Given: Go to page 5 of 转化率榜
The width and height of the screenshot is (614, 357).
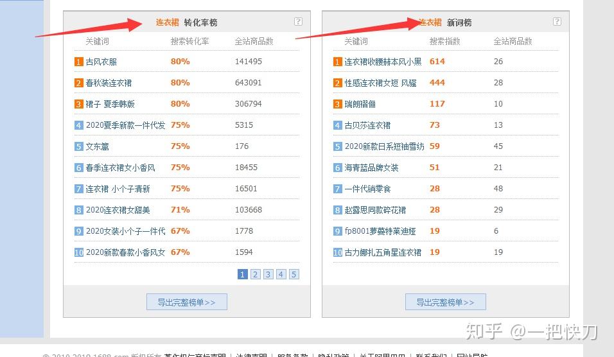Looking at the screenshot, I should [x=294, y=274].
